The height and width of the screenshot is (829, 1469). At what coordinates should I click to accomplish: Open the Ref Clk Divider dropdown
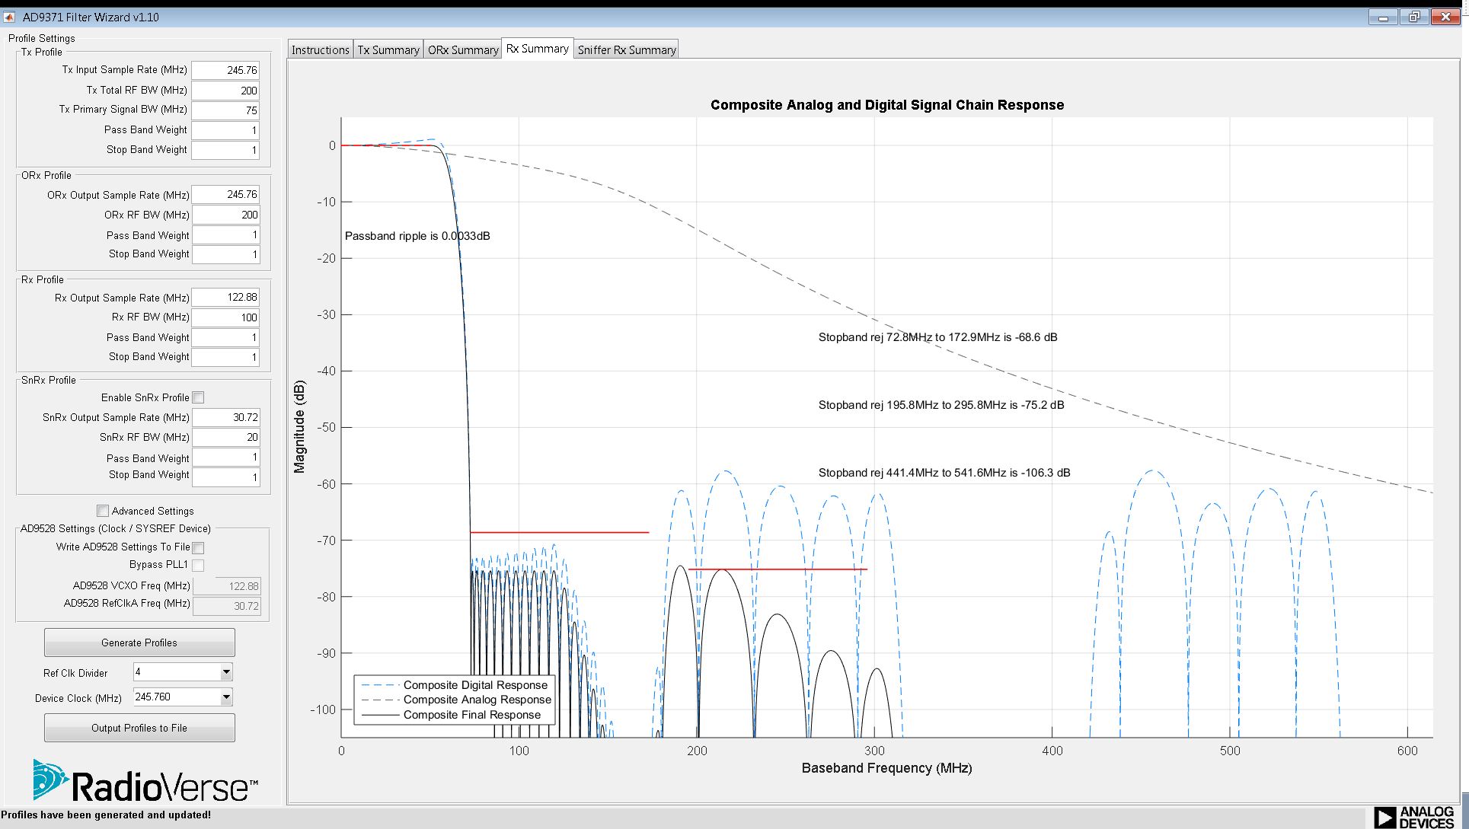tap(226, 672)
